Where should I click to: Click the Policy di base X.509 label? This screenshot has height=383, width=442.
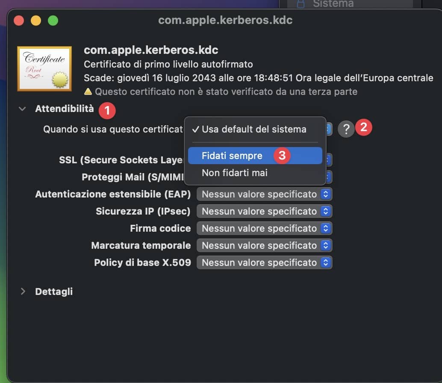[x=143, y=262]
